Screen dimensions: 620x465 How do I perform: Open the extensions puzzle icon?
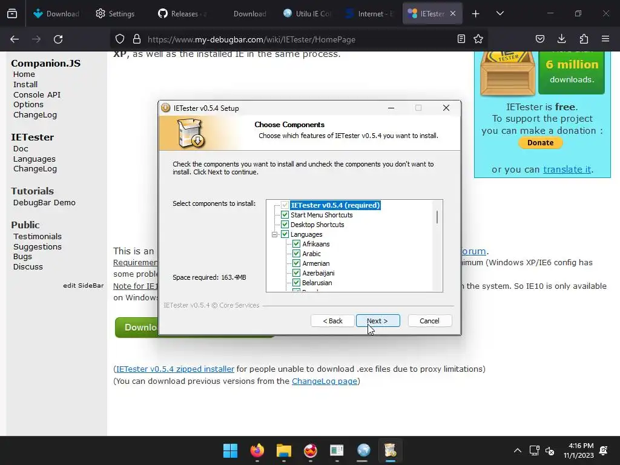pyautogui.click(x=584, y=39)
